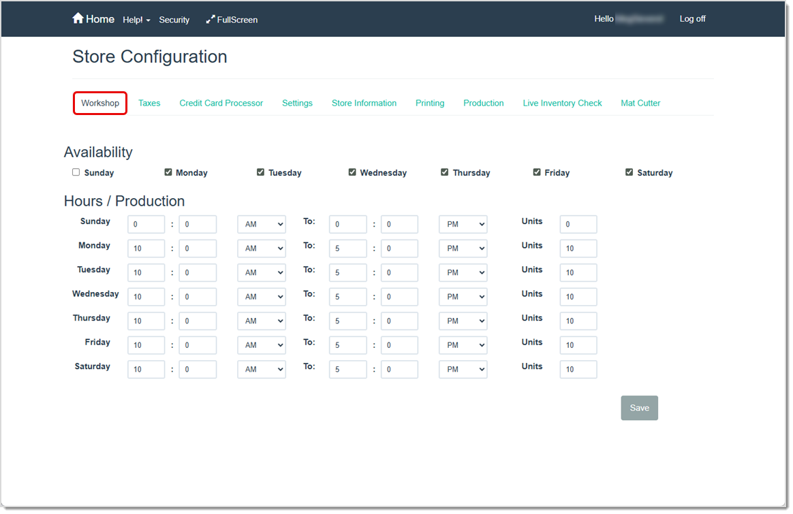Disable the Wednesday availability checkbox

pyautogui.click(x=352, y=172)
